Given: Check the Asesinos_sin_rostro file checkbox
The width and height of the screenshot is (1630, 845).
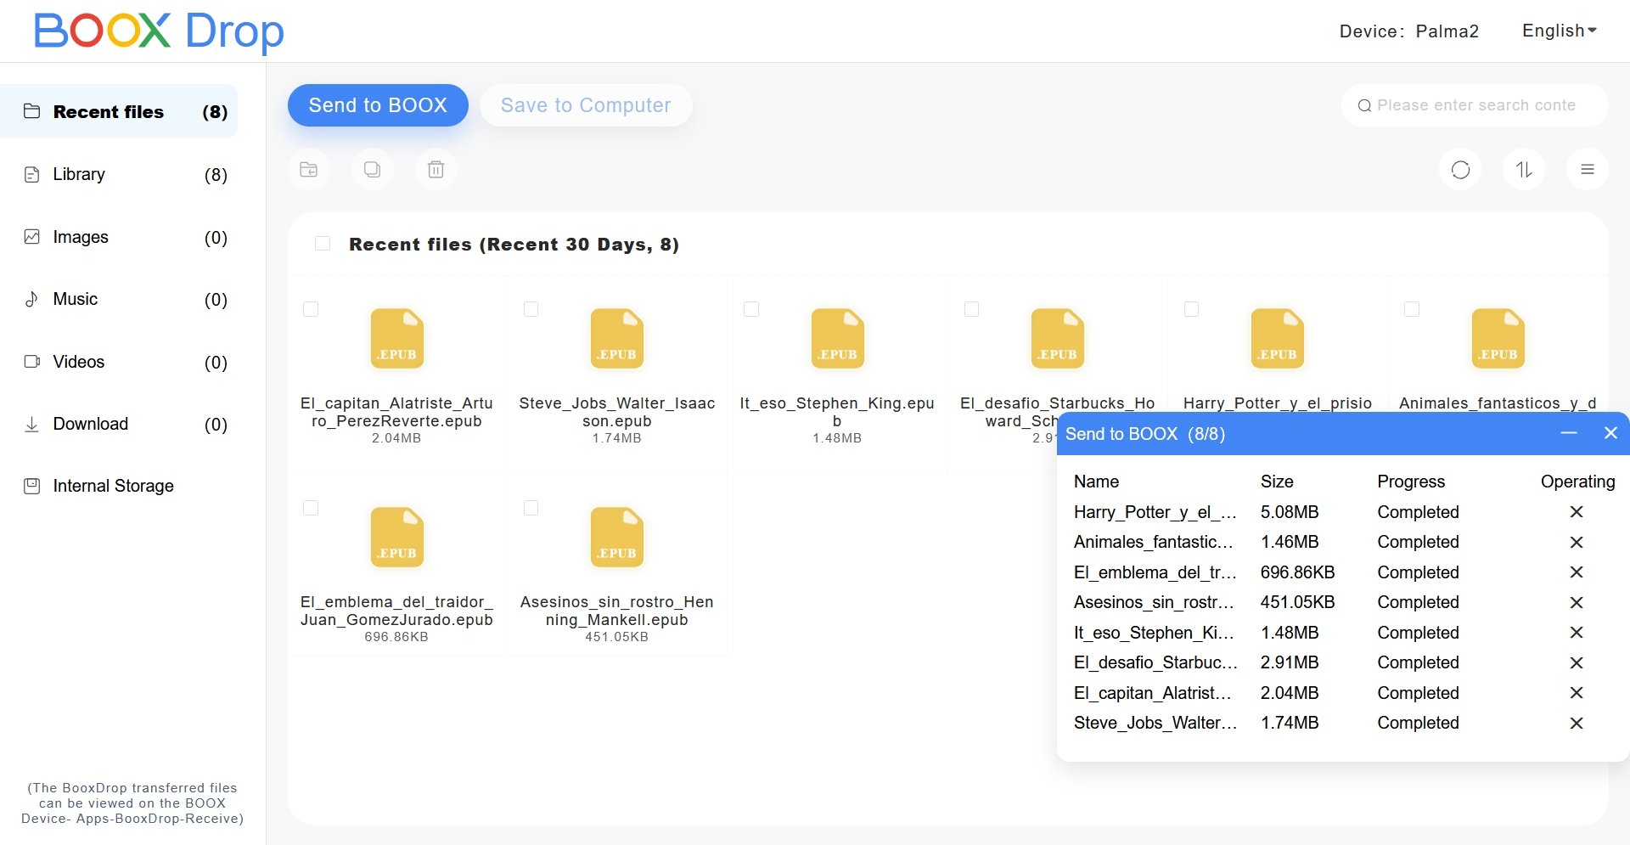Looking at the screenshot, I should pyautogui.click(x=531, y=508).
